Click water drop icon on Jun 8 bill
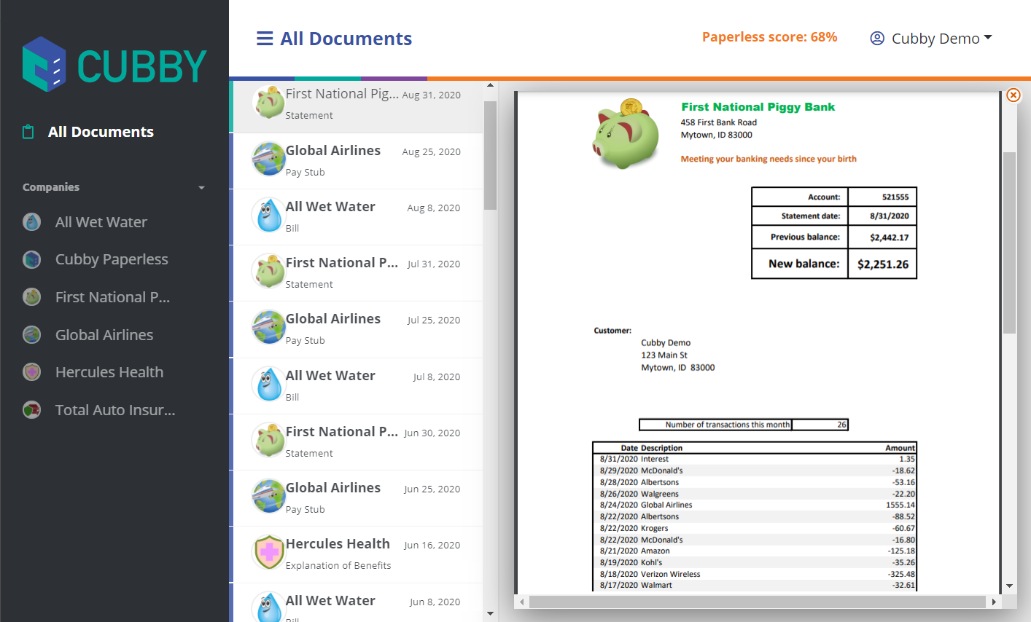Screen dimensions: 1031x622 [x=268, y=608]
